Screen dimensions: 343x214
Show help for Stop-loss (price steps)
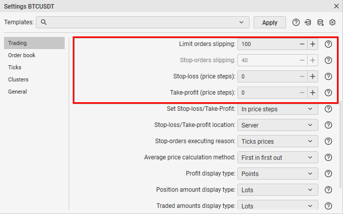click(x=328, y=76)
